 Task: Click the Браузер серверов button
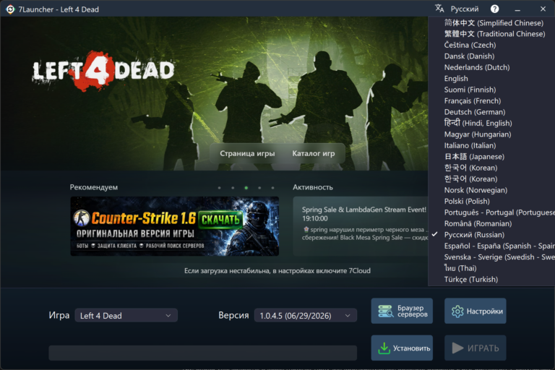point(402,311)
